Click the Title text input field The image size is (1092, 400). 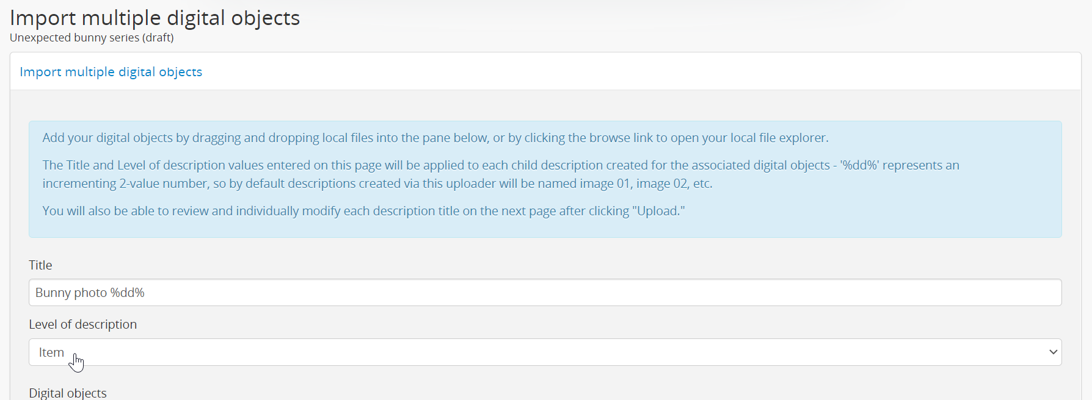coord(545,293)
